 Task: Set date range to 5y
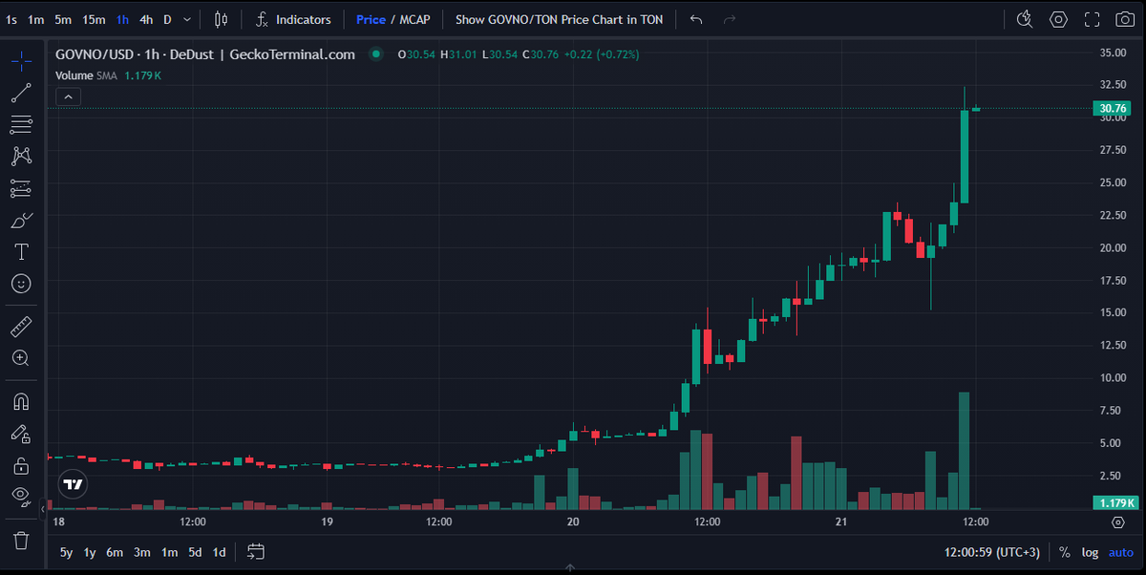pyautogui.click(x=66, y=552)
